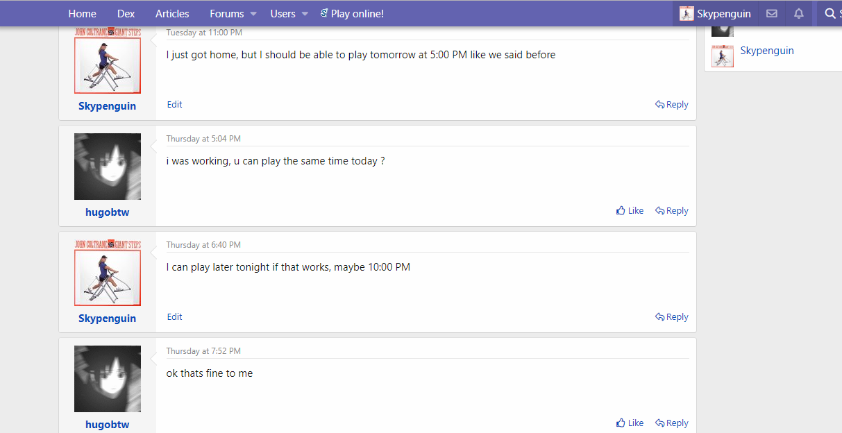The width and height of the screenshot is (842, 433).
Task: Open the Articles menu item
Action: pyautogui.click(x=172, y=14)
